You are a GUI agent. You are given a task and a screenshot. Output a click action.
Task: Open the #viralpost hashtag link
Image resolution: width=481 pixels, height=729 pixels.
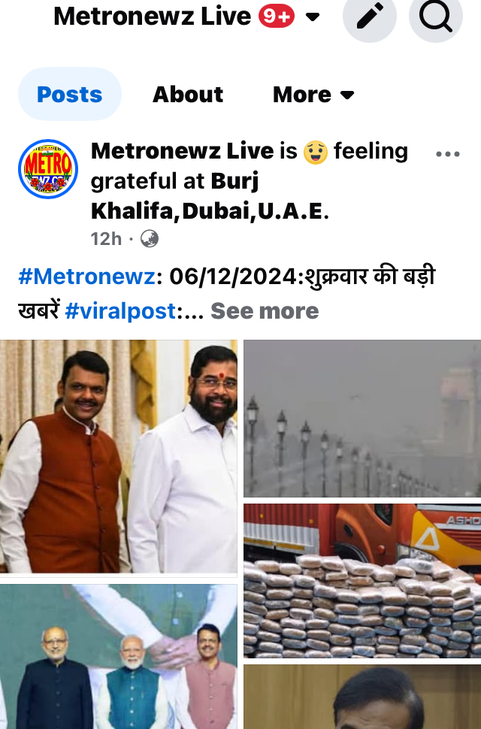point(120,311)
